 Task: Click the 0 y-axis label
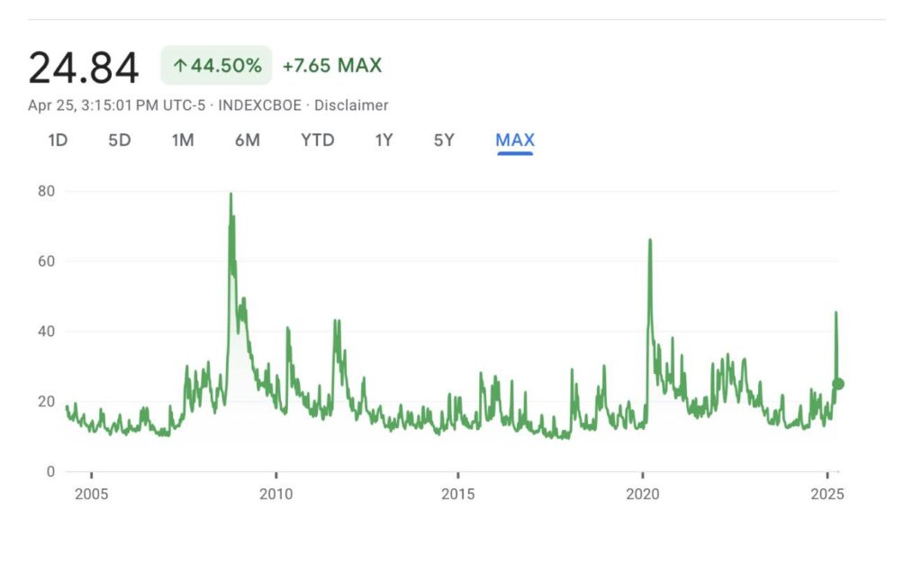[x=50, y=471]
